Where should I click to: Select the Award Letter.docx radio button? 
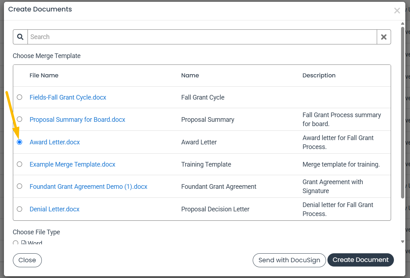[20, 142]
